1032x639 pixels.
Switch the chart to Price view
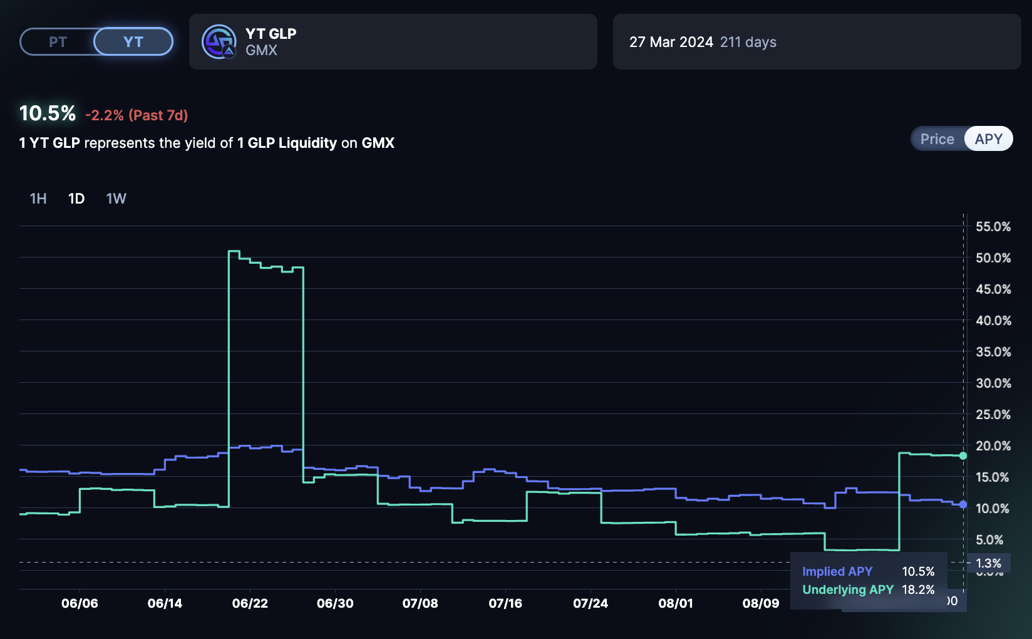tap(937, 139)
